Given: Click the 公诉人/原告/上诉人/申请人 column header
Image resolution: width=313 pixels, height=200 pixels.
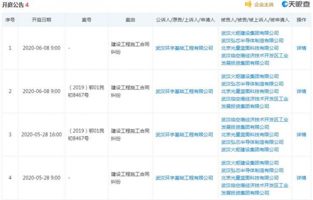Looking at the screenshot, I should tap(185, 20).
